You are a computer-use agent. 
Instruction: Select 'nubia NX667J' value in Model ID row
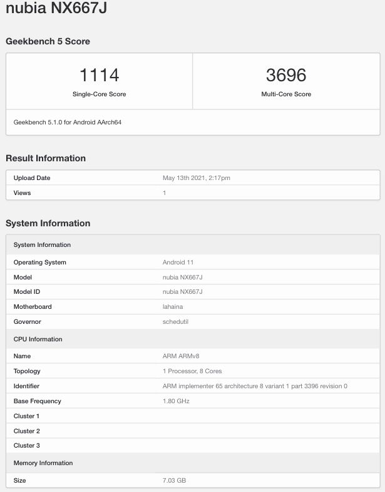(183, 292)
